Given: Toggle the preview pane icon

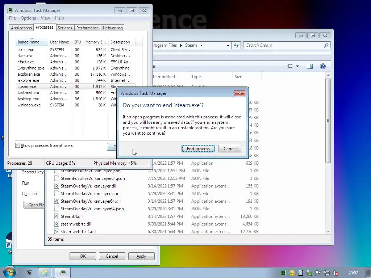Looking at the screenshot, I should 310,66.
